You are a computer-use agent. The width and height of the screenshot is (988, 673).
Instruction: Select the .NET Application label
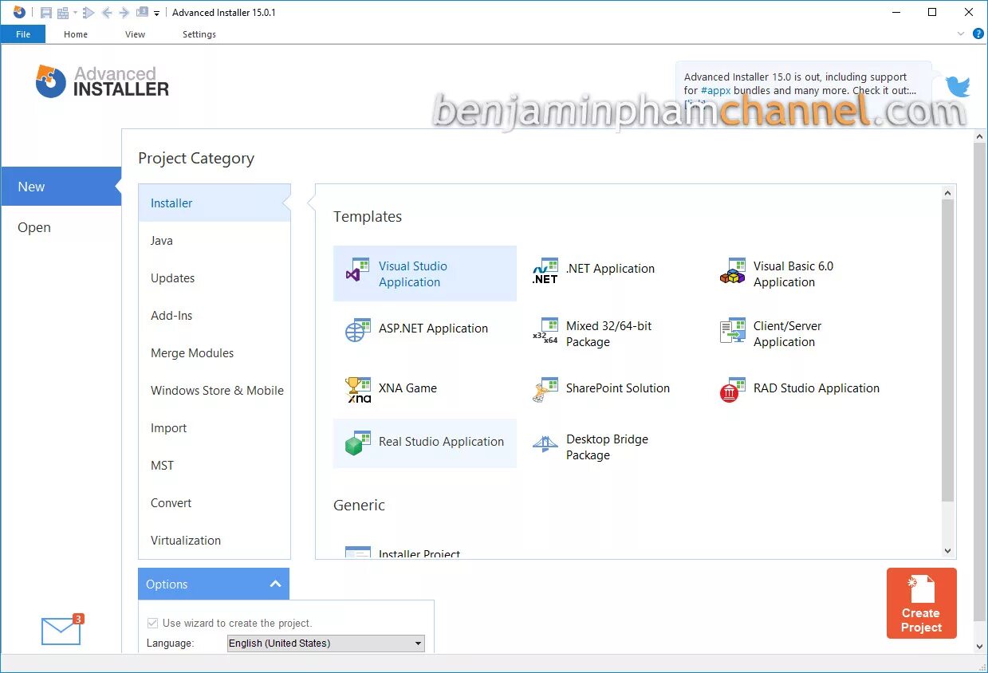[610, 269]
